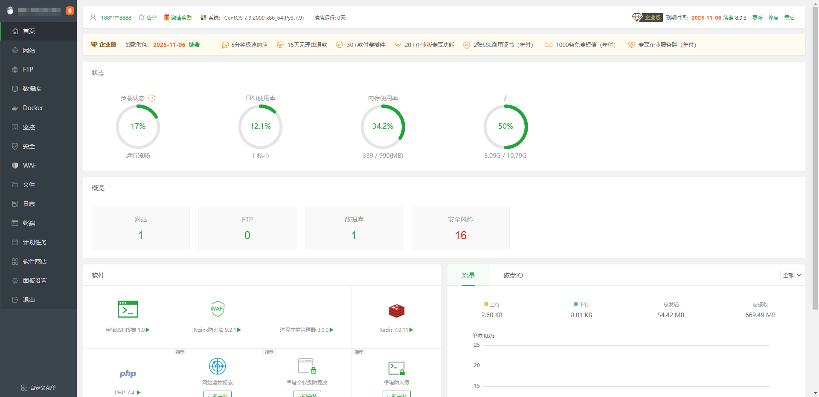Click the 退出 logout icon in sidebar
This screenshot has width=819, height=397.
click(x=15, y=300)
